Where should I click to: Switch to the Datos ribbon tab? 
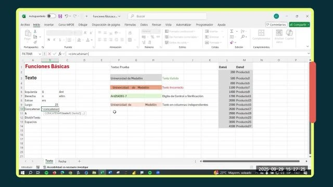pos(144,25)
